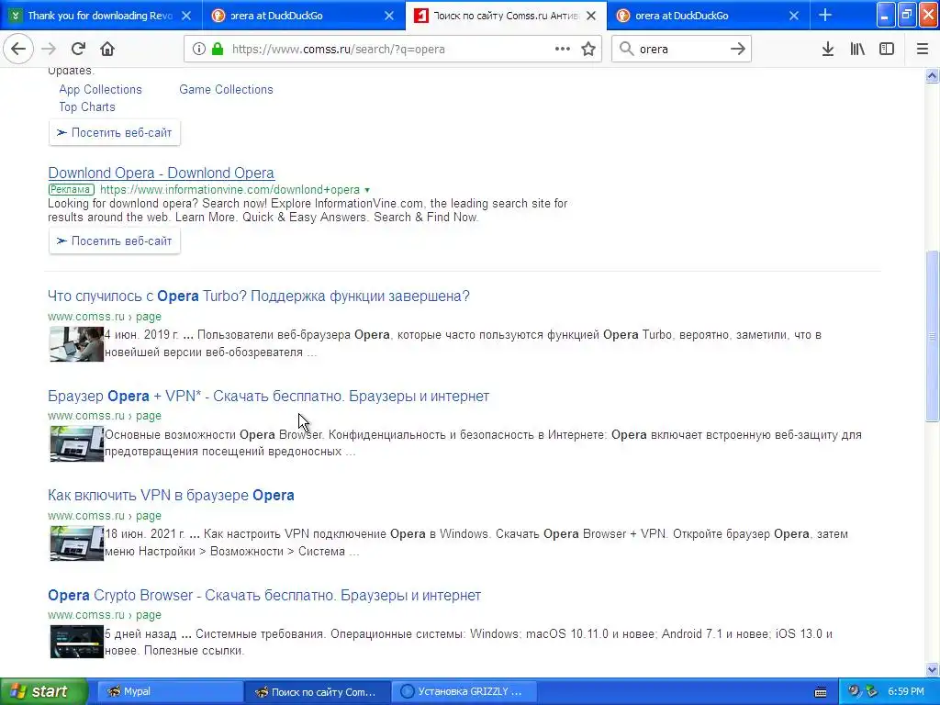Open Opera Crypto Browser result
Viewport: 940px width, 705px height.
point(264,595)
